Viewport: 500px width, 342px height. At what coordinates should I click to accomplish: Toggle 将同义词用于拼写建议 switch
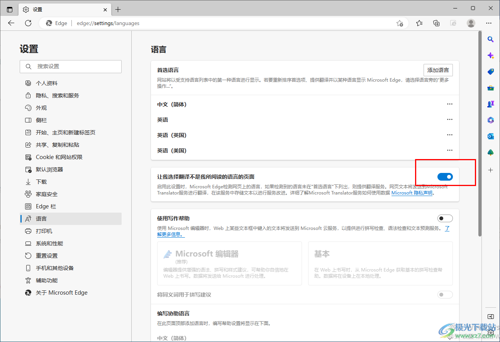tap(445, 295)
